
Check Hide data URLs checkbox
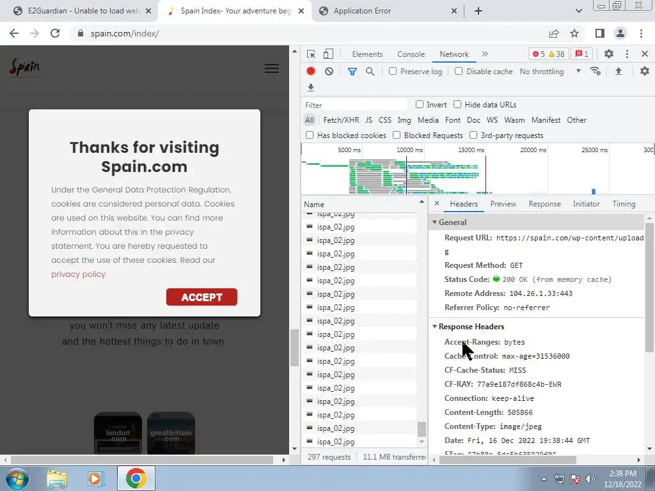457,104
